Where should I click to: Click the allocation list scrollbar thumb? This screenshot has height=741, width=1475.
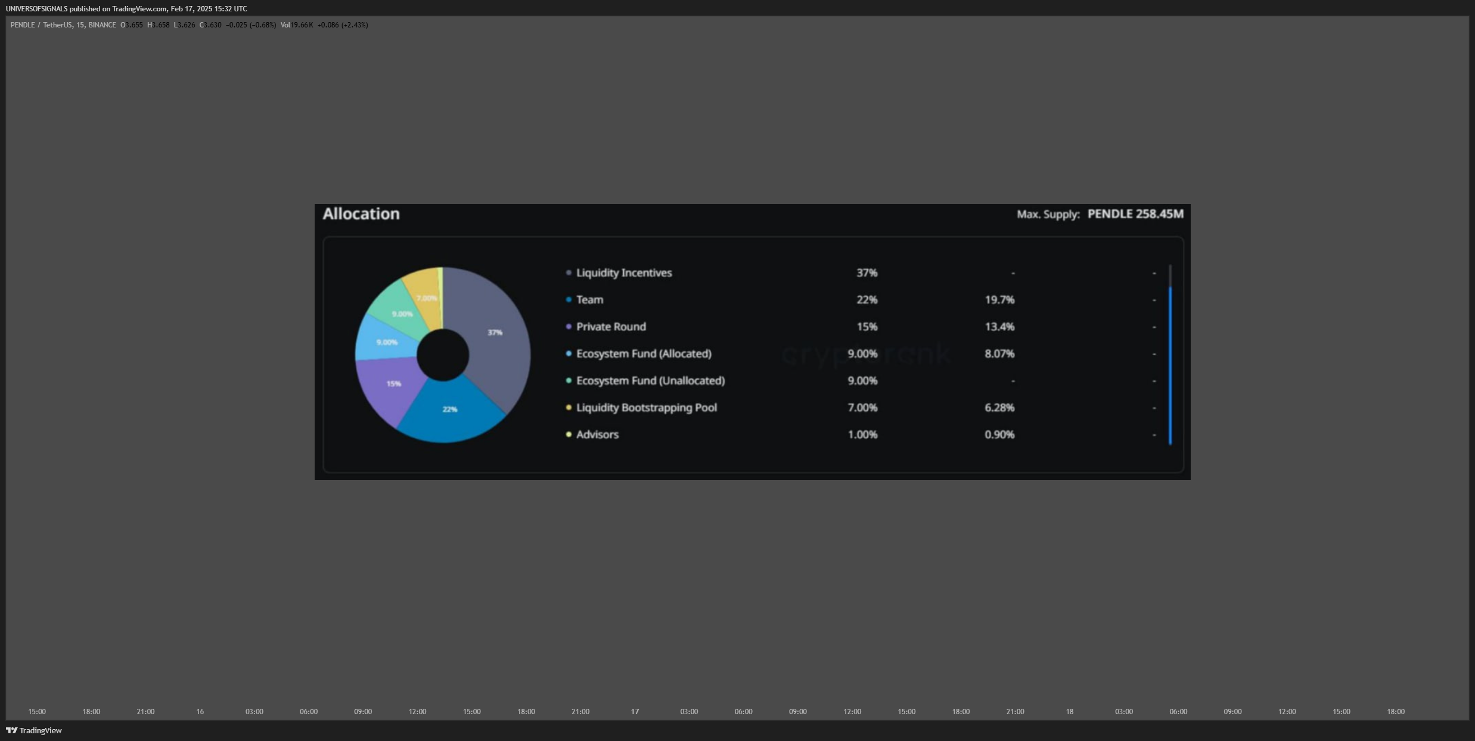[1170, 365]
